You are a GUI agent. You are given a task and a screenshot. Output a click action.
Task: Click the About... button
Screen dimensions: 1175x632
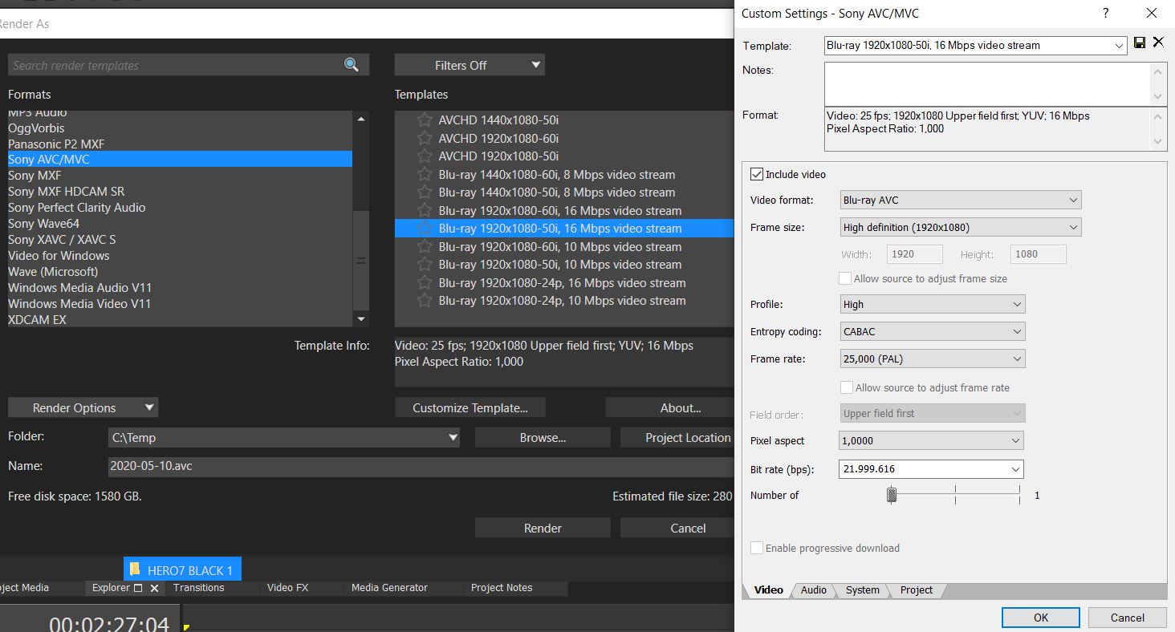coord(670,407)
